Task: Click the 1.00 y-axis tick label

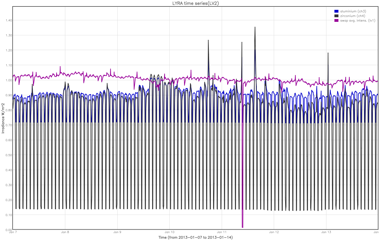Action: coord(9,80)
